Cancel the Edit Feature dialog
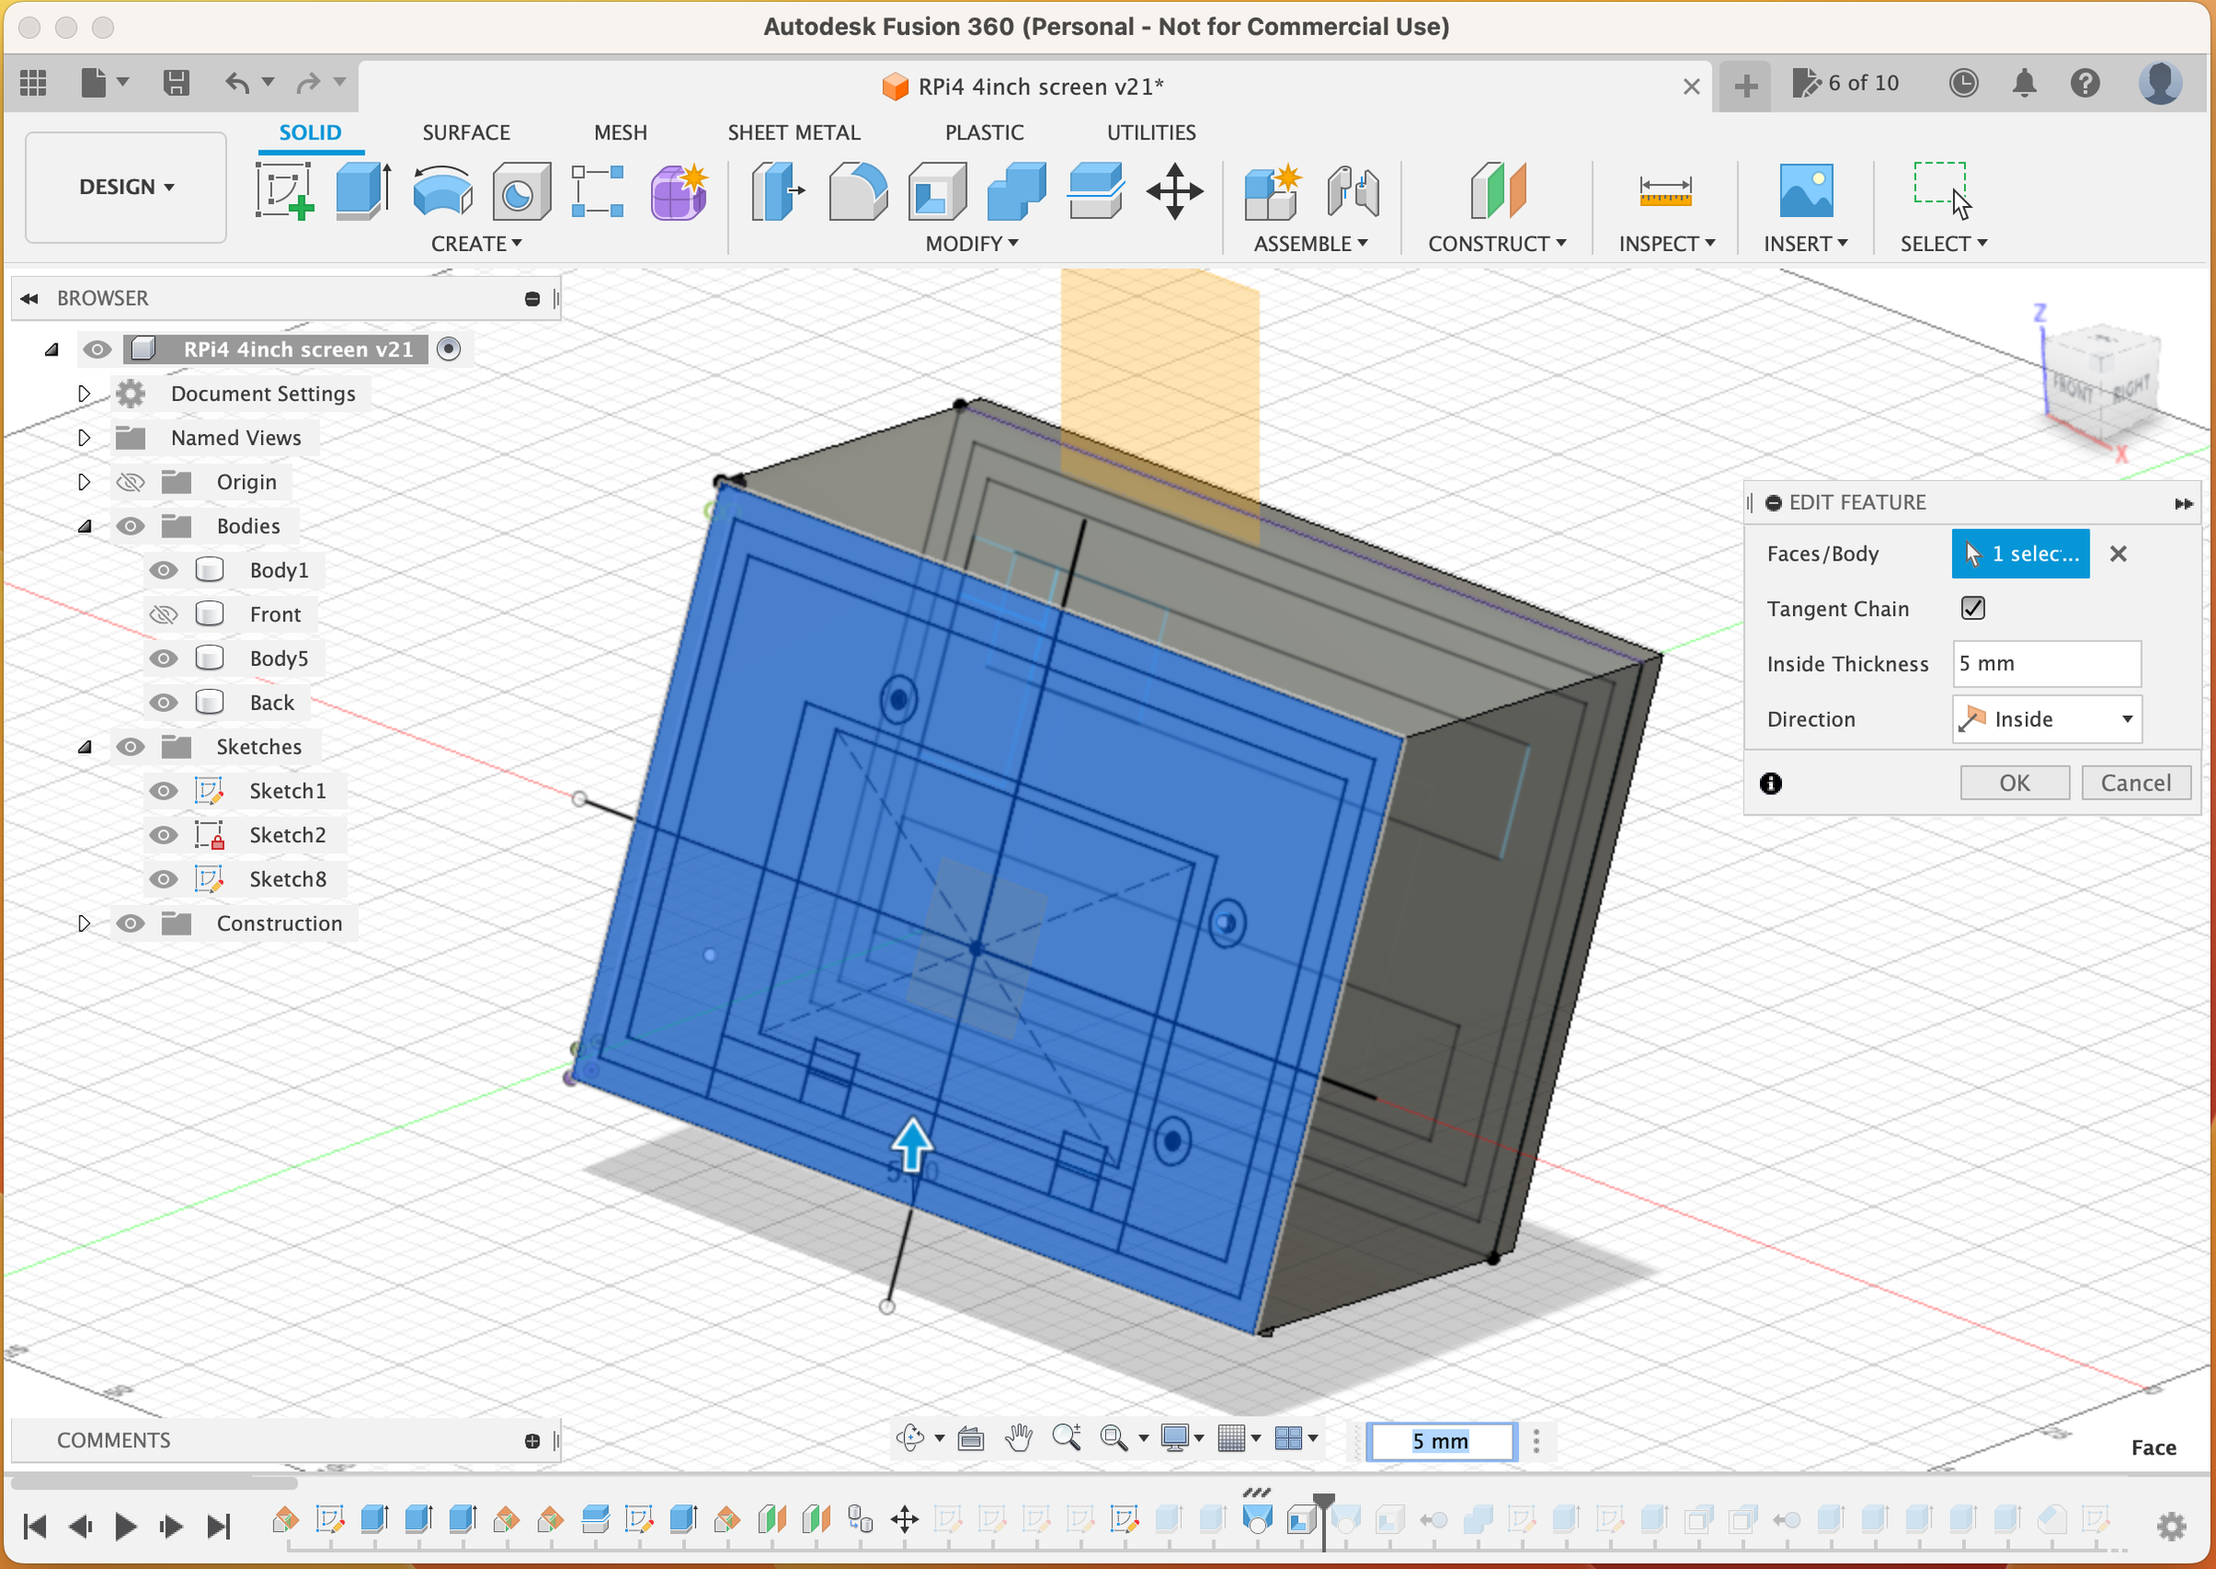The width and height of the screenshot is (2216, 1569). tap(2135, 782)
